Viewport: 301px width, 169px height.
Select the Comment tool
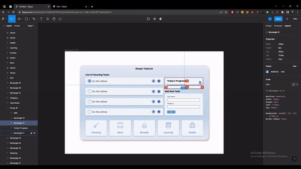[x=60, y=19]
